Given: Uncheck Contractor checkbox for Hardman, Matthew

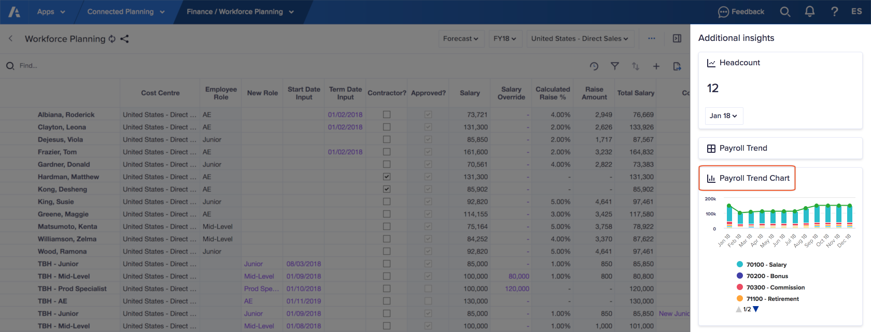Looking at the screenshot, I should click(x=387, y=177).
